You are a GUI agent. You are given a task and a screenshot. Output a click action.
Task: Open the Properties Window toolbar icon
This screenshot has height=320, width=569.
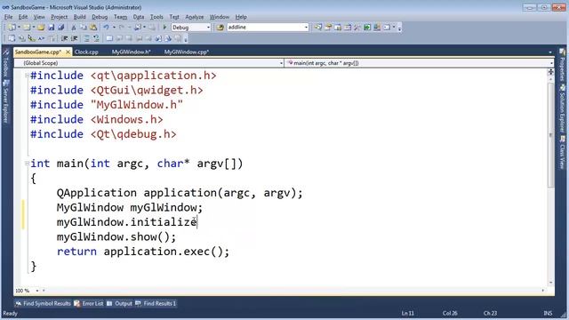(x=328, y=28)
